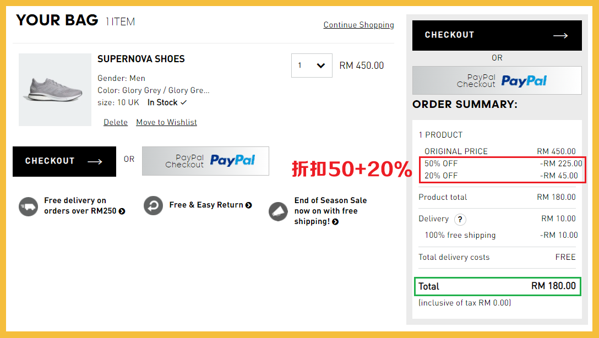Screen dimensions: 599x338
Task: Click arrow next to Free & Easy Return
Action: point(249,205)
